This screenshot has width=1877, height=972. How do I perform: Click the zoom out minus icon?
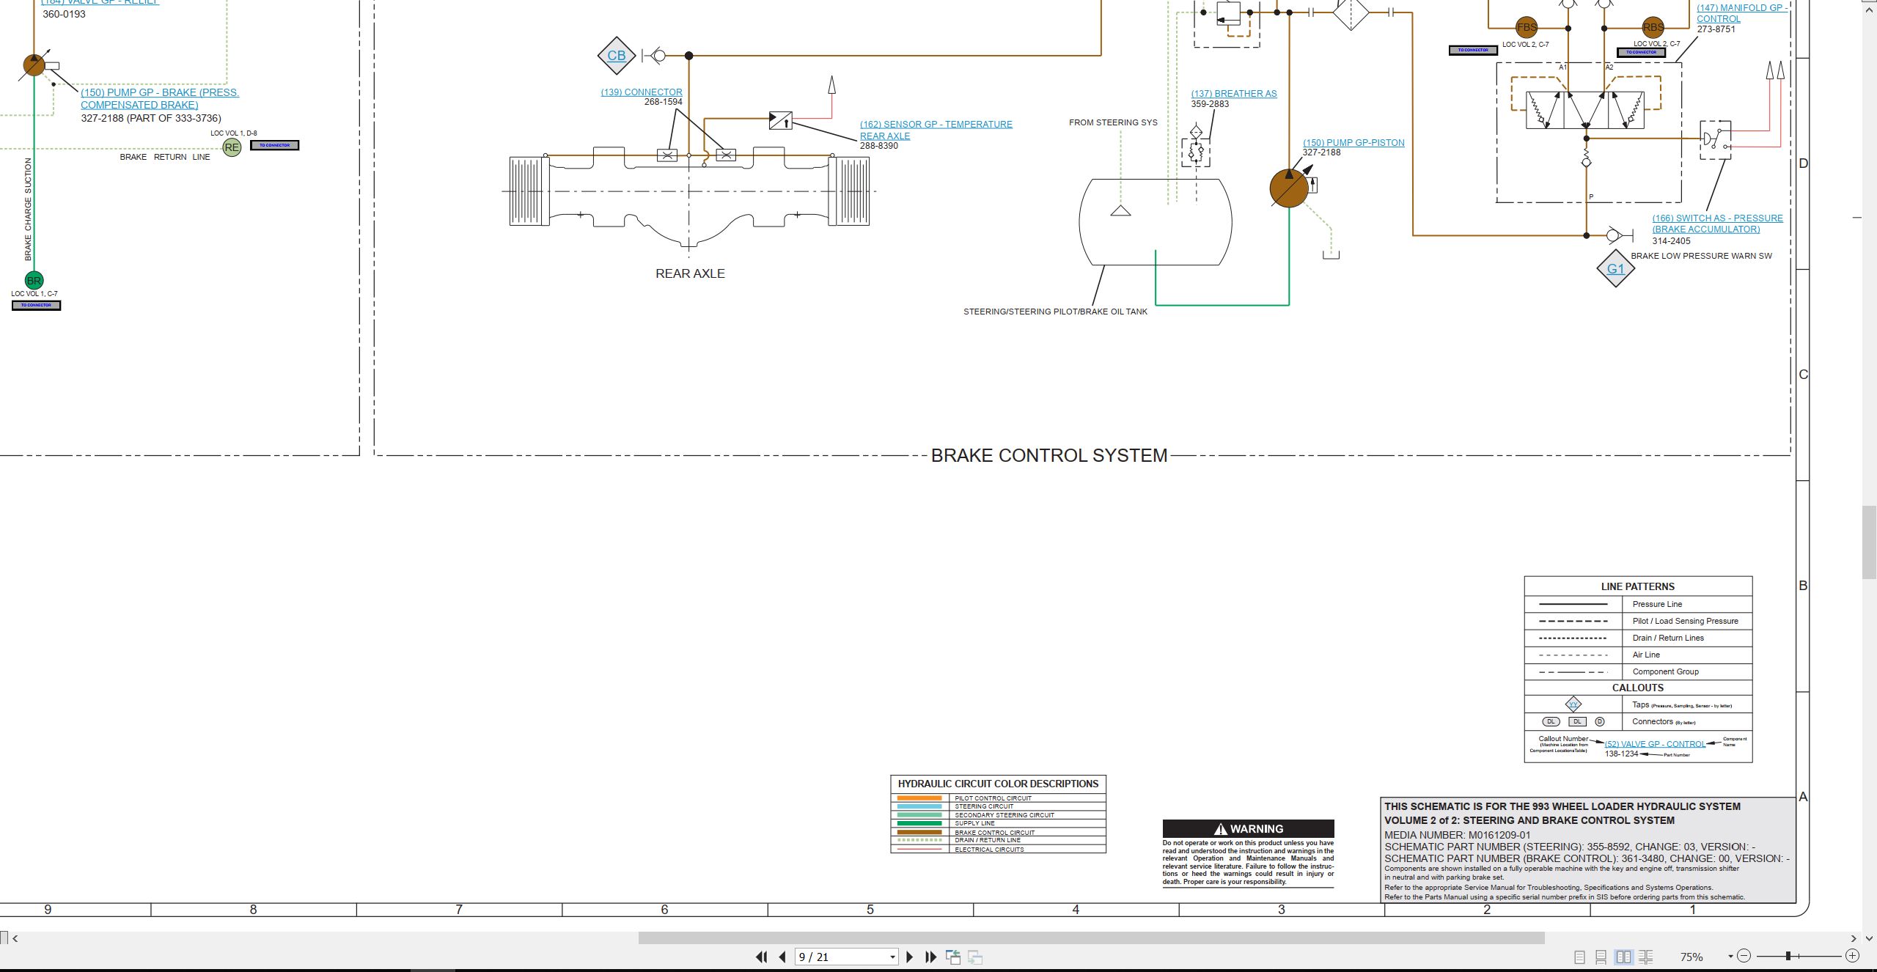tap(1744, 956)
